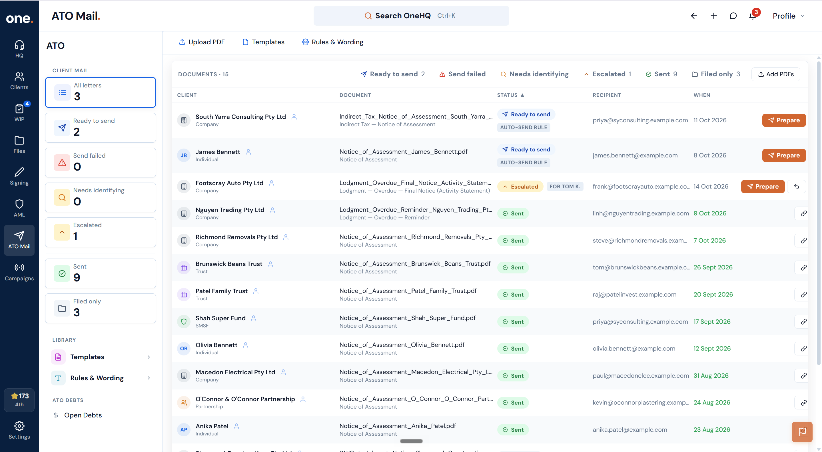Filter documents by Send failed
The width and height of the screenshot is (822, 452).
(x=462, y=74)
